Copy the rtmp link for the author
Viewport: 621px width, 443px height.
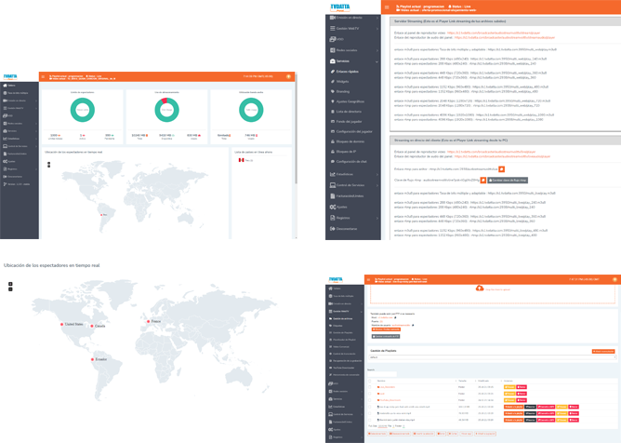[501, 169]
